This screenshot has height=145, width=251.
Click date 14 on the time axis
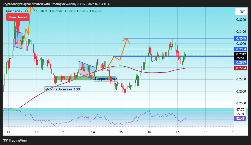[93, 132]
